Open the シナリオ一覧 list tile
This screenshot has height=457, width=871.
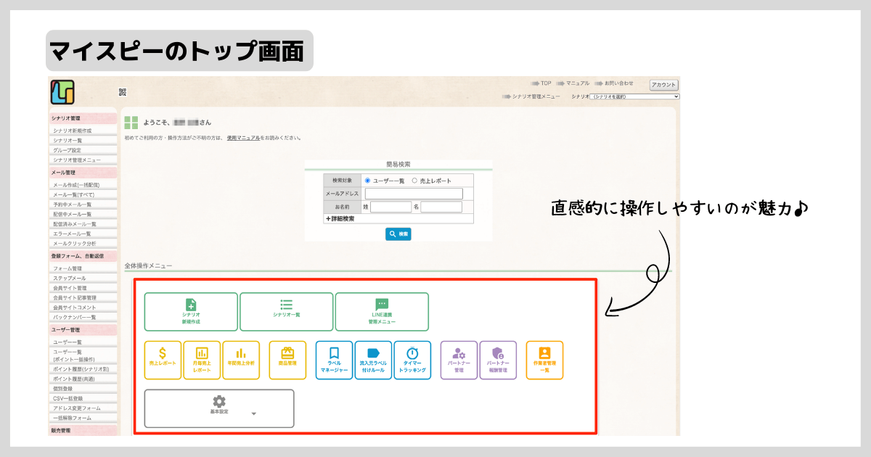(286, 311)
